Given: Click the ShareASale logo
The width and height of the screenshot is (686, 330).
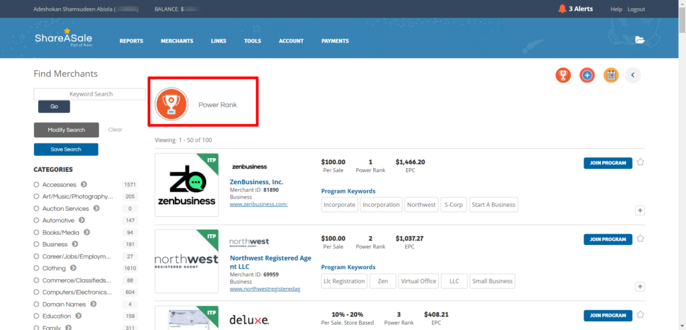Looking at the screenshot, I should 62,38.
